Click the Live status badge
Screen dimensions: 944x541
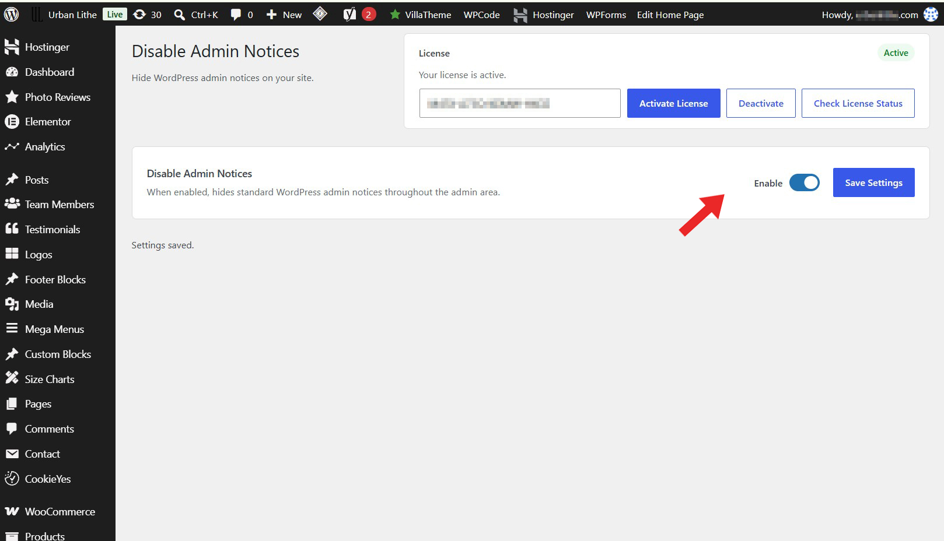[115, 15]
